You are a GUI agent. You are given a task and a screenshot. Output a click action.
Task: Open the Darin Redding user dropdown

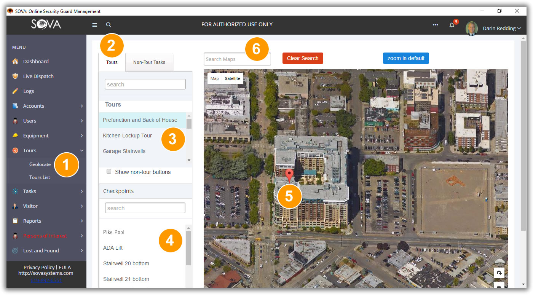tap(502, 28)
